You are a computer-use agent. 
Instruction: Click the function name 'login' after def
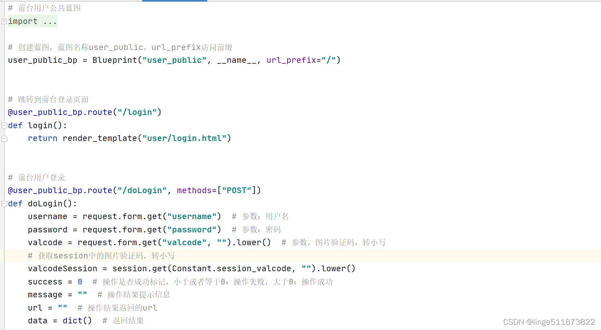click(x=40, y=125)
